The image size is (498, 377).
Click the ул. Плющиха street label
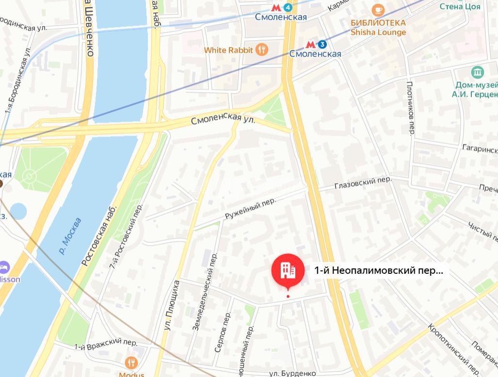pos(172,305)
